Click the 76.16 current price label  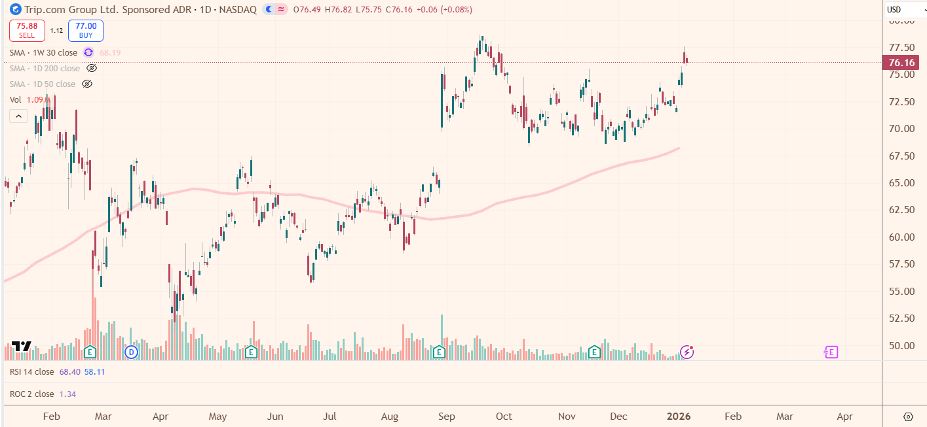pyautogui.click(x=901, y=63)
